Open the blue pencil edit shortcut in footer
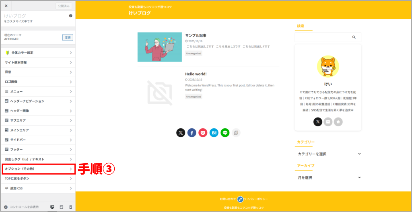Screen dimensions: 412x212 click(240, 200)
